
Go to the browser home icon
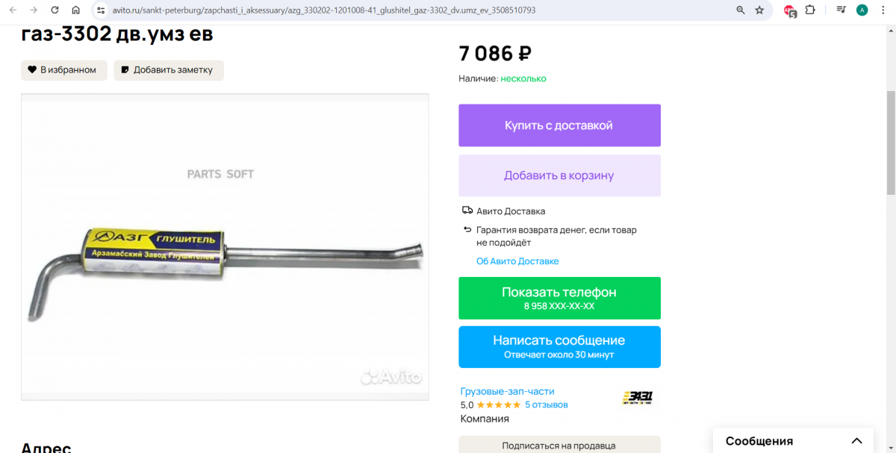[x=75, y=10]
